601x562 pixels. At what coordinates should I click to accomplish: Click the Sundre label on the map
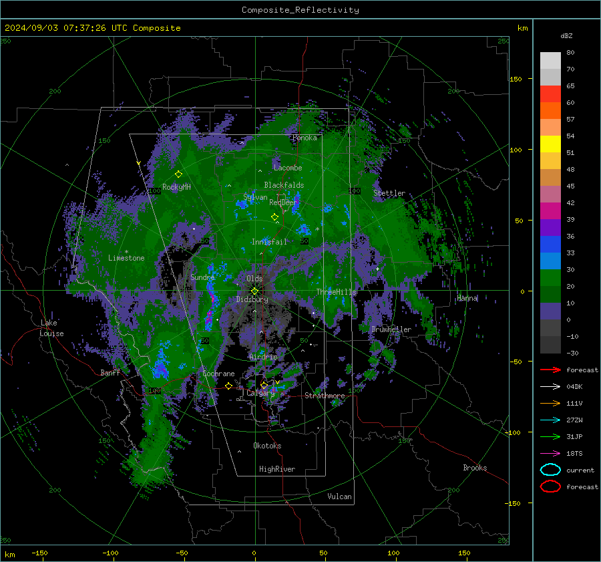[202, 277]
